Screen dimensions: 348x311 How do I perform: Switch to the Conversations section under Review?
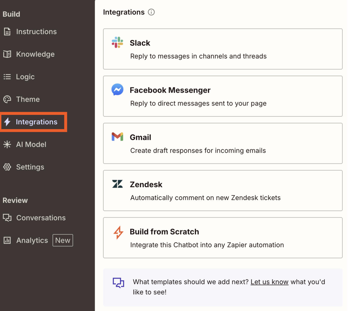tap(41, 218)
